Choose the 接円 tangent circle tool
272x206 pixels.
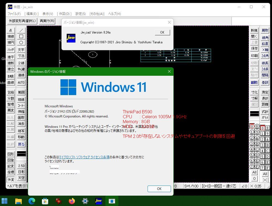click(11, 43)
